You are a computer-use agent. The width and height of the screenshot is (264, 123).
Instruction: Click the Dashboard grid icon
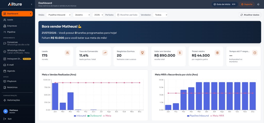(5, 14)
